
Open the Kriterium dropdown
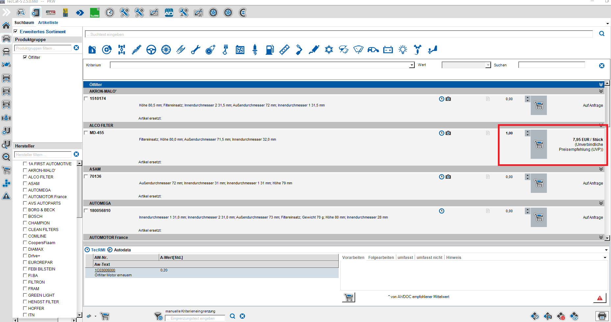[x=412, y=65]
